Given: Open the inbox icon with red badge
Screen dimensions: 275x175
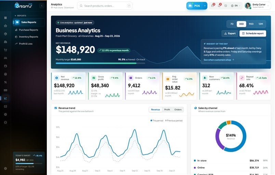Looking at the screenshot, I should click(x=212, y=5).
